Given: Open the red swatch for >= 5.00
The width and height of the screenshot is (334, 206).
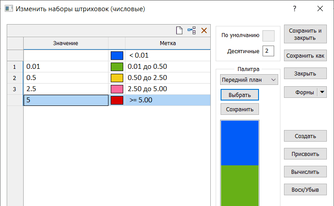Looking at the screenshot, I should pos(117,100).
